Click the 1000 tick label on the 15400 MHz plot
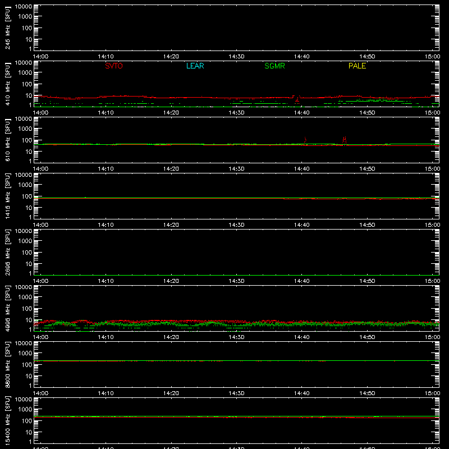 coord(25,410)
